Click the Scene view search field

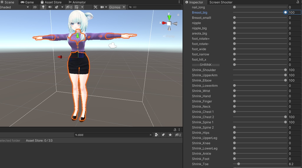coord(155,7)
